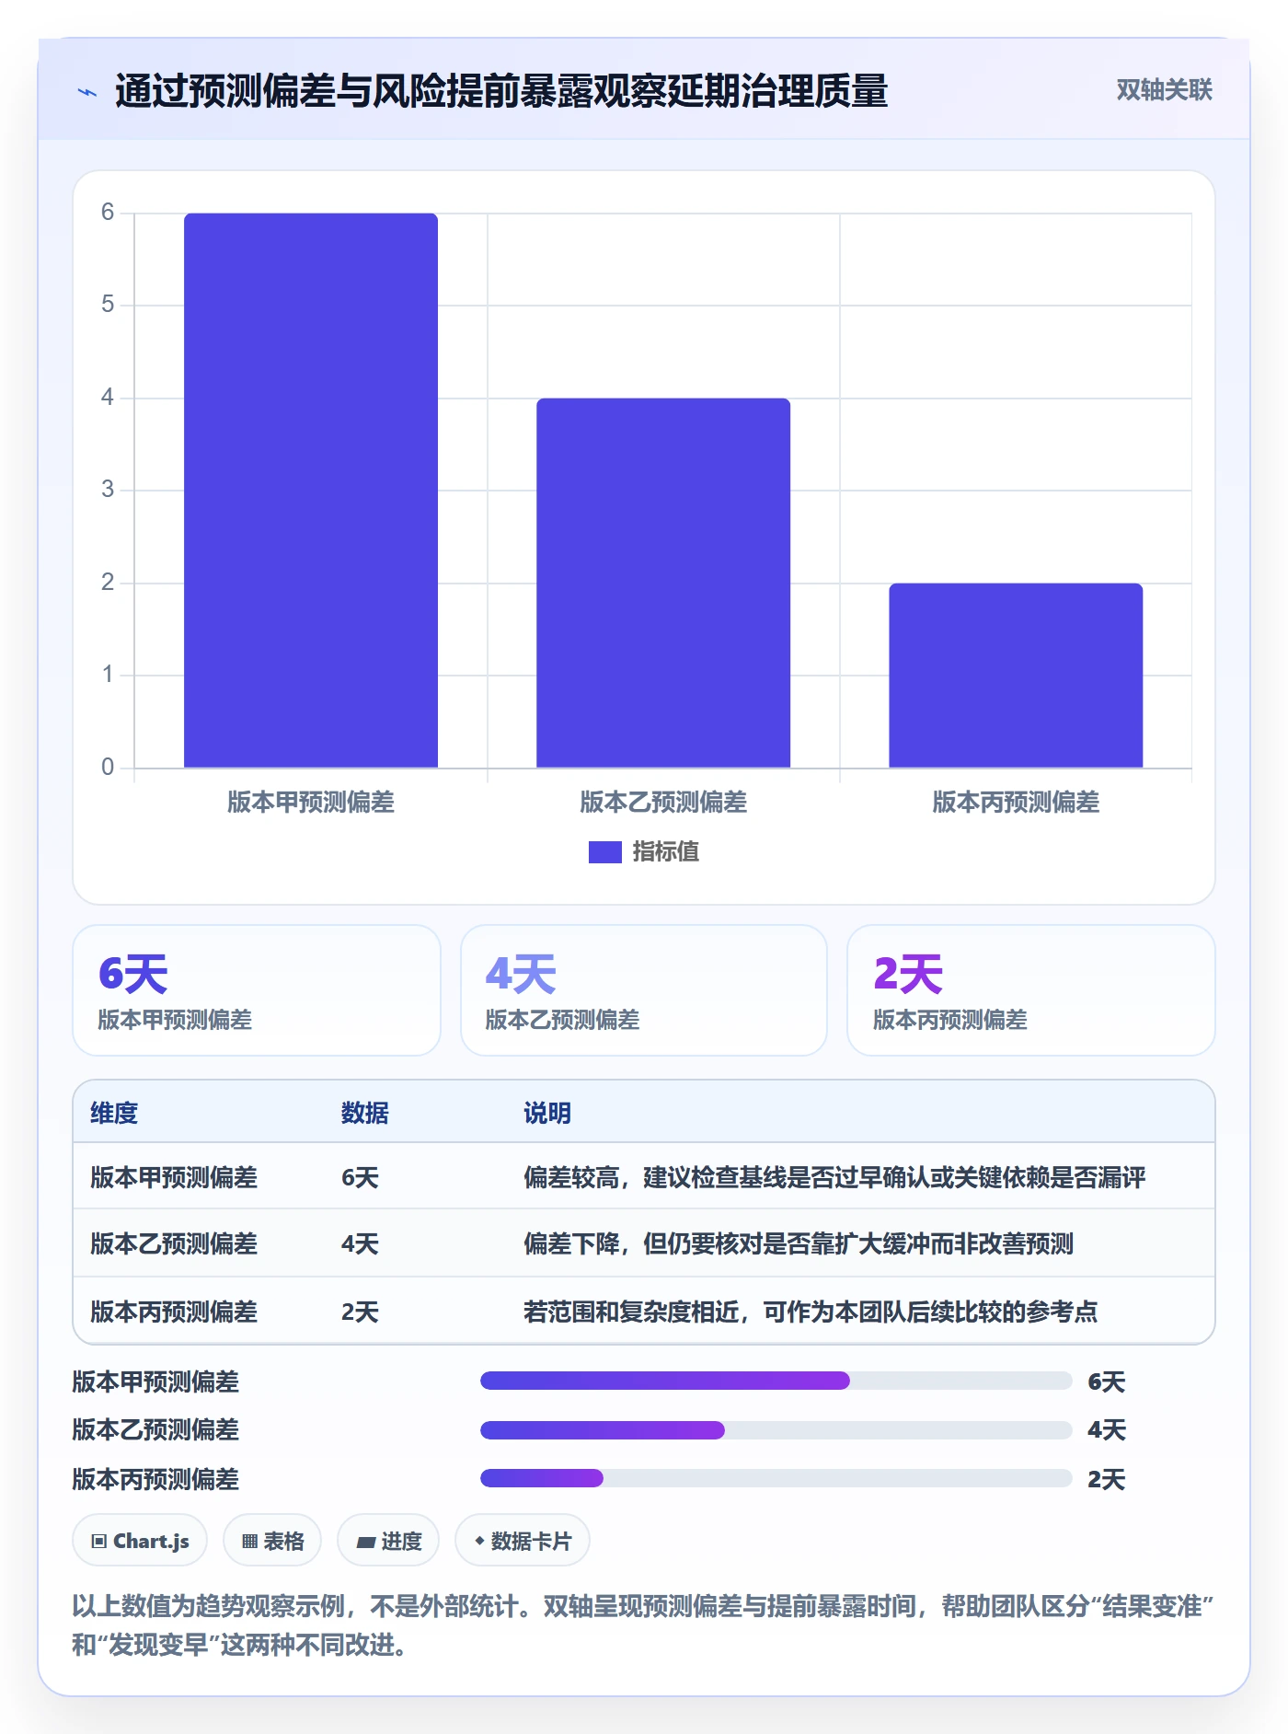Click the 版本丙预测偏差 axis label under the chart
Screen dimensions: 1288x1734
(x=1016, y=803)
